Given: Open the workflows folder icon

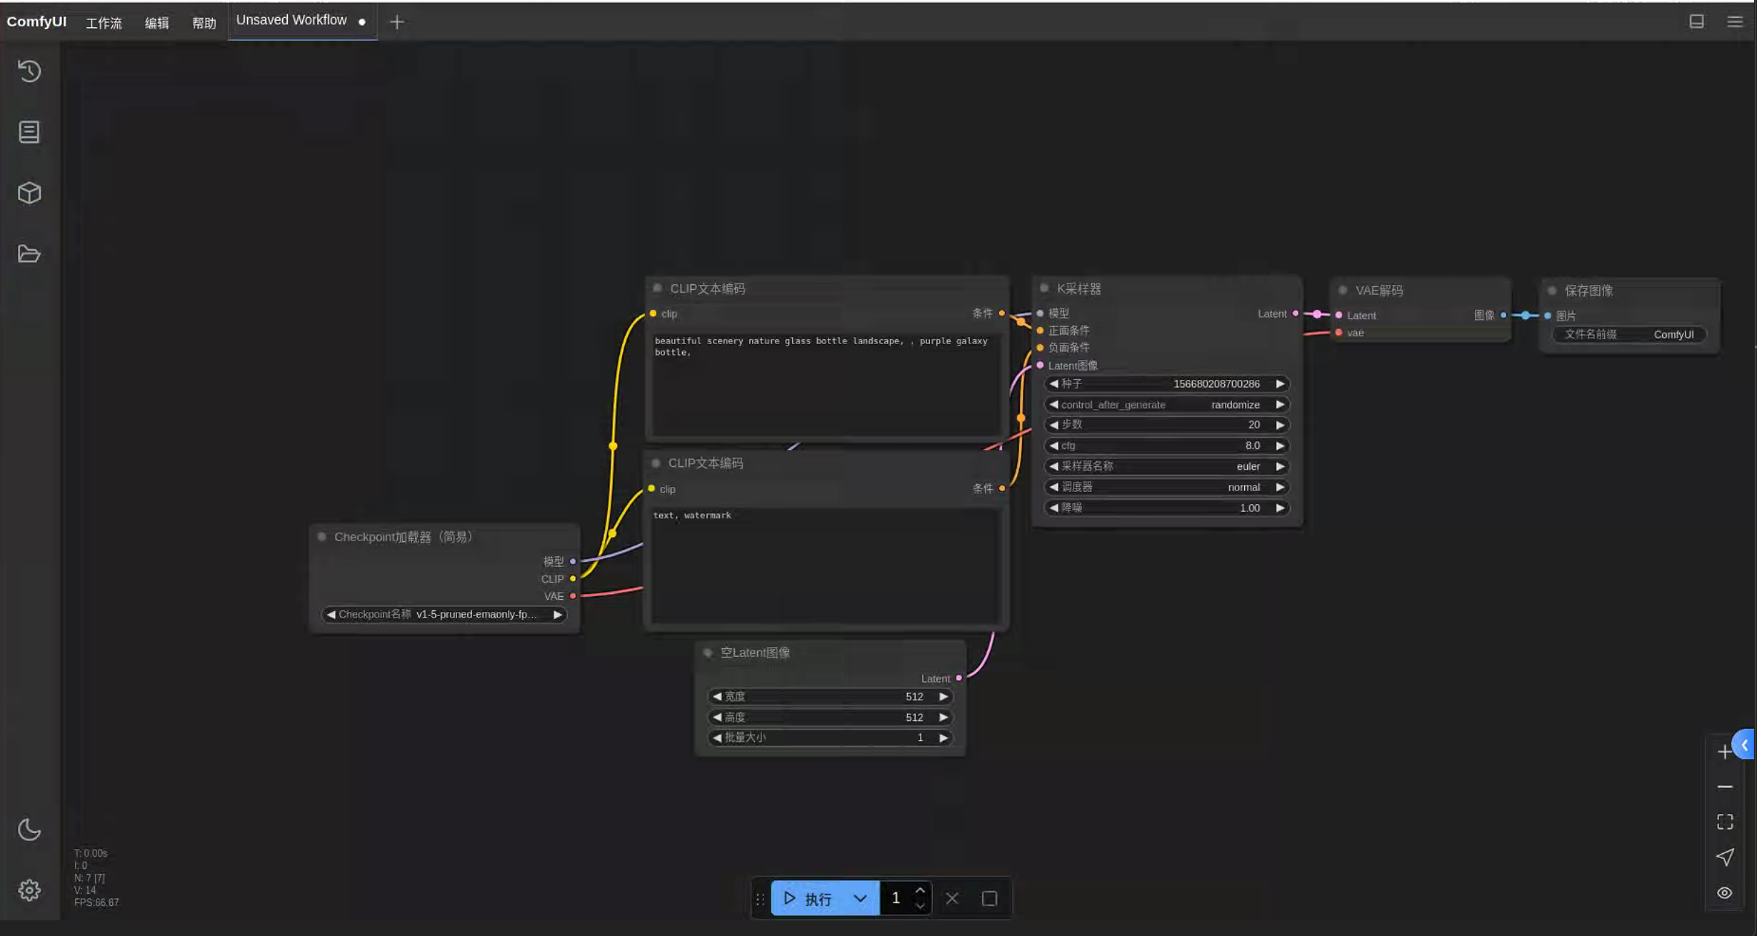Looking at the screenshot, I should [29, 253].
